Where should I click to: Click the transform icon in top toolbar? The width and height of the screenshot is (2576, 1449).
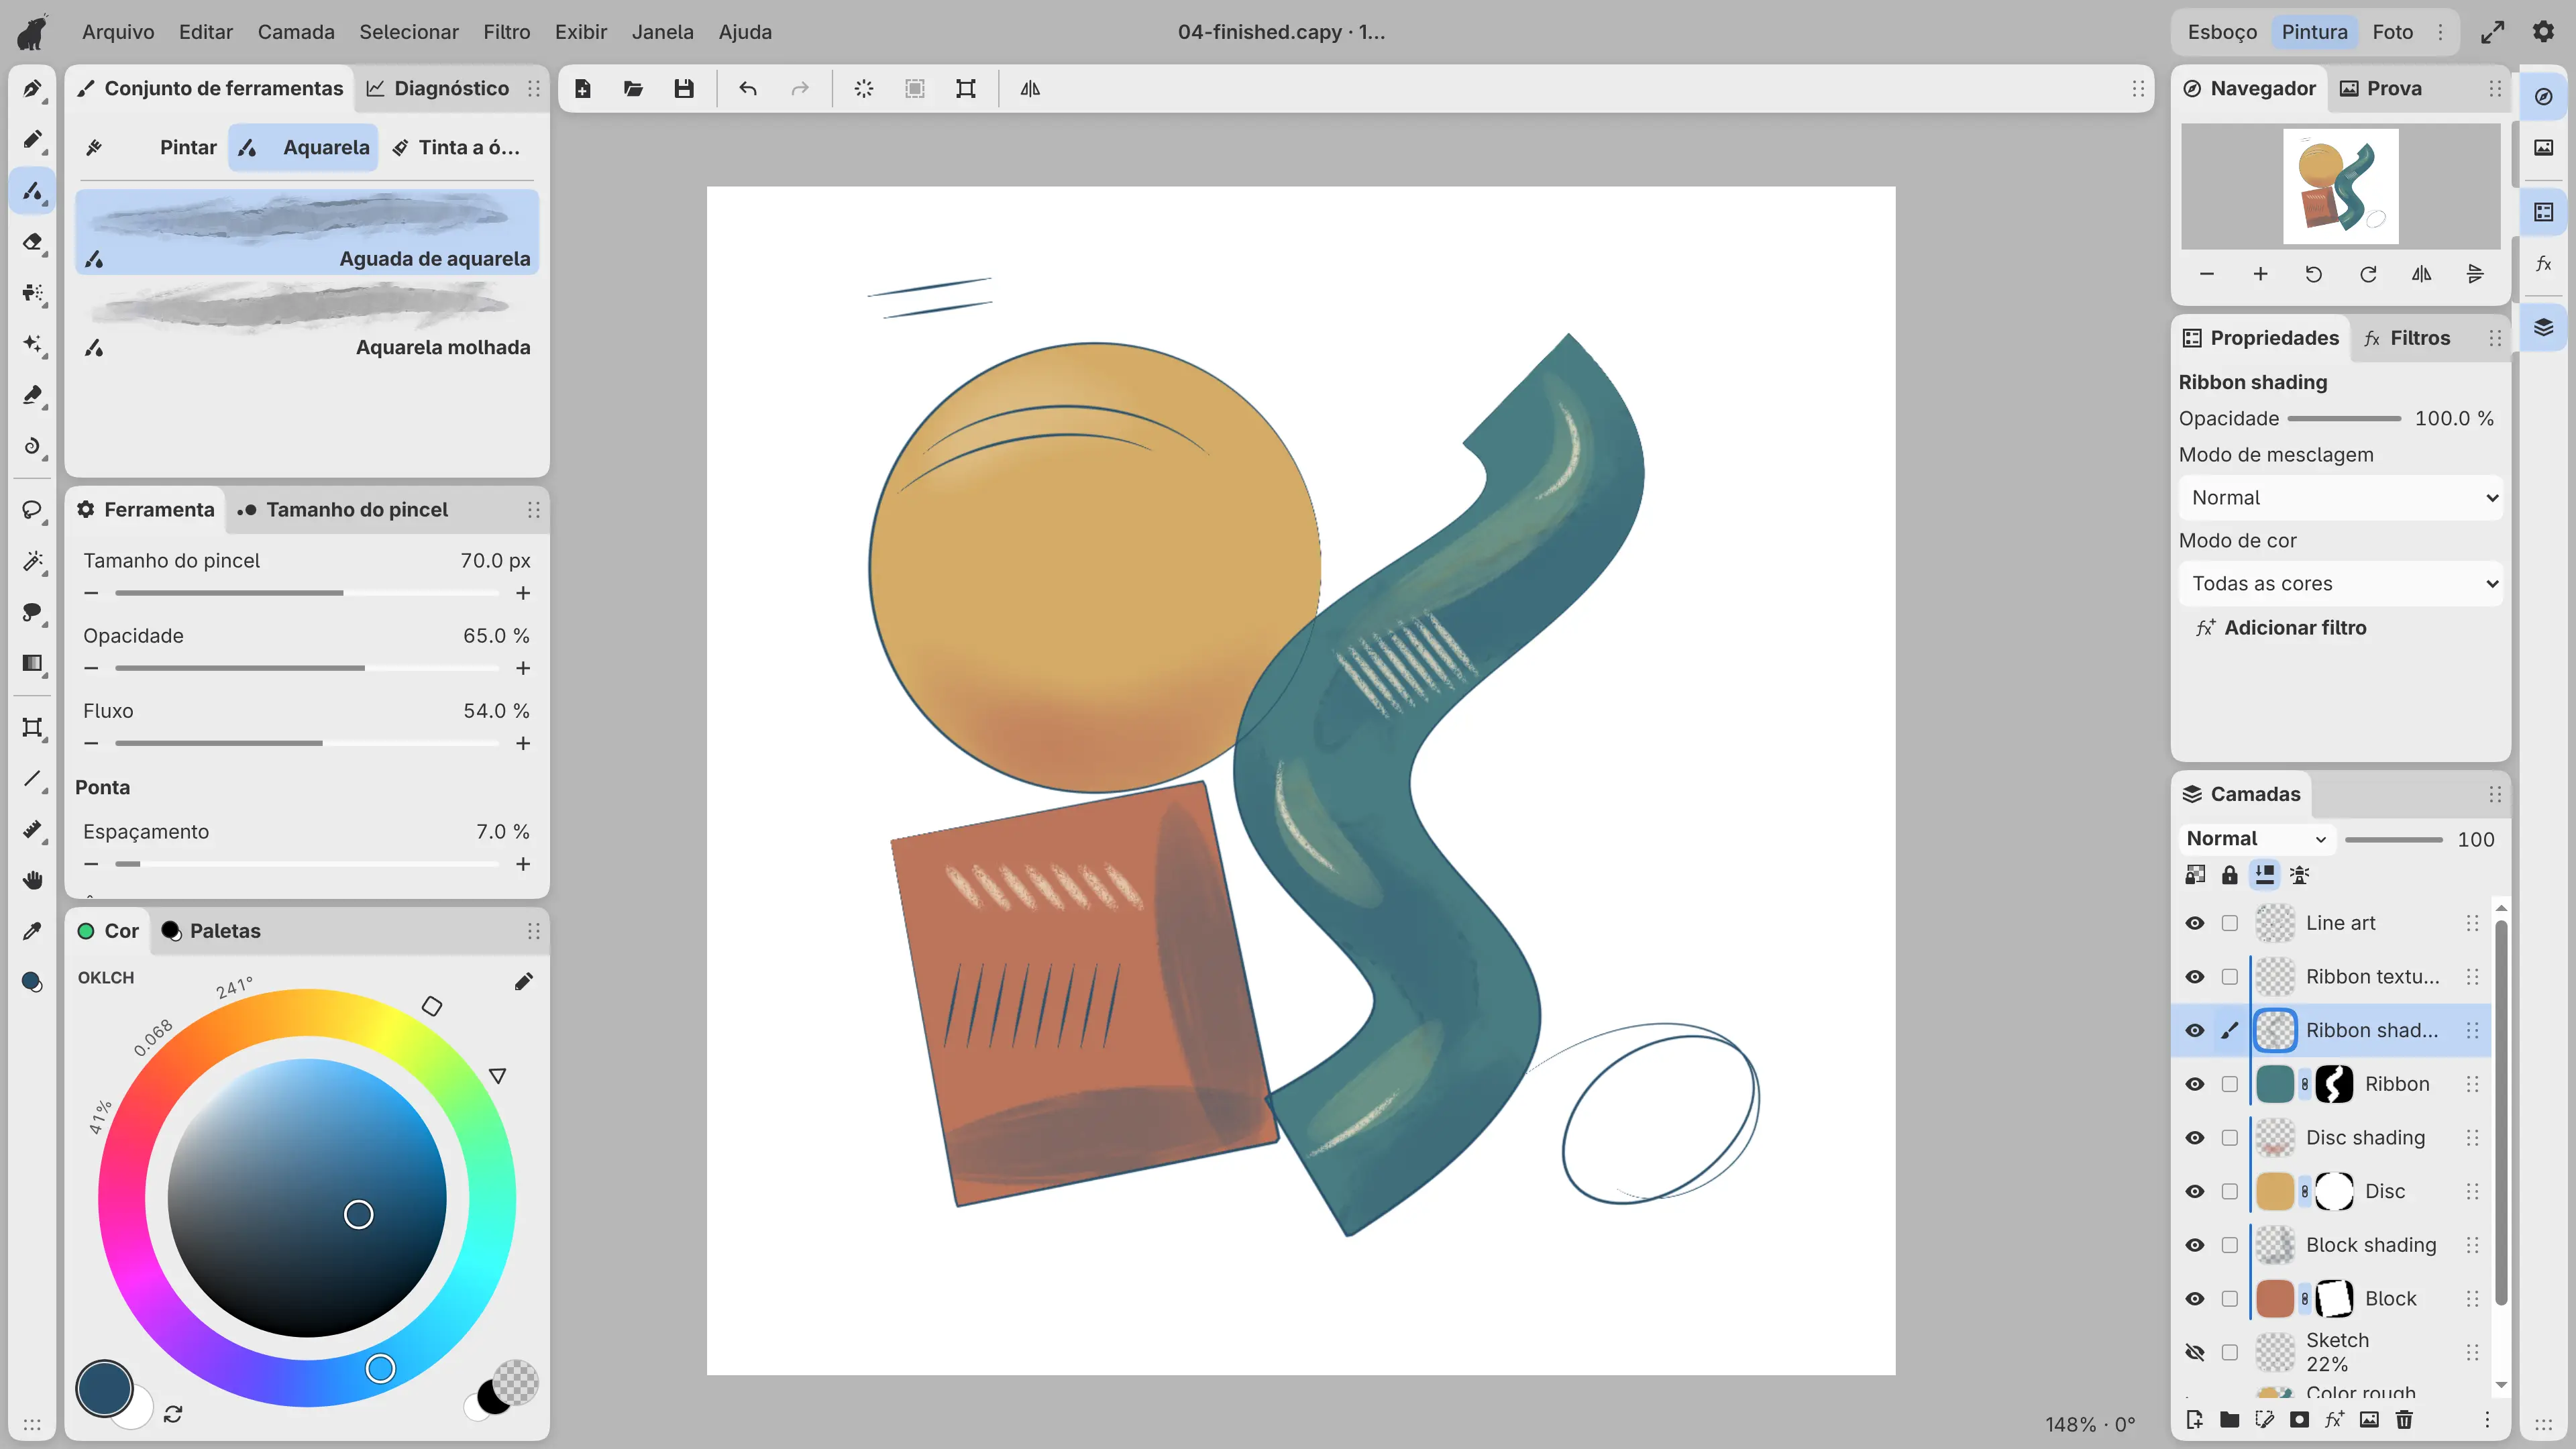(966, 89)
